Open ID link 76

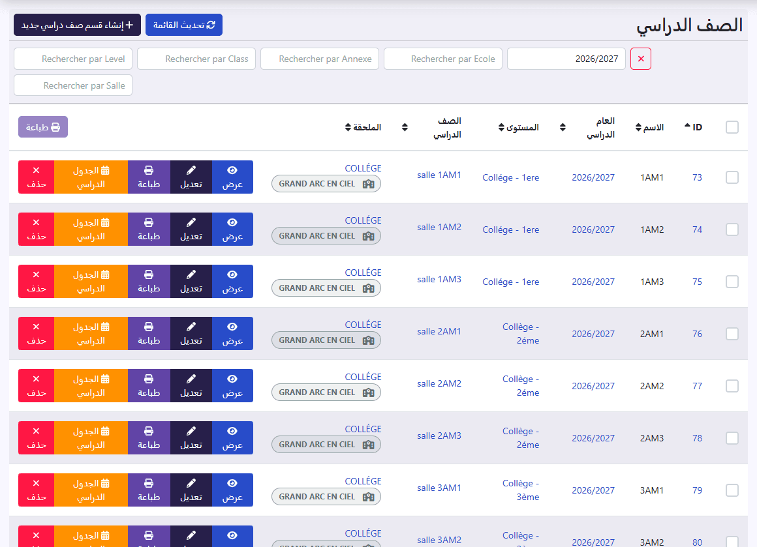[697, 334]
